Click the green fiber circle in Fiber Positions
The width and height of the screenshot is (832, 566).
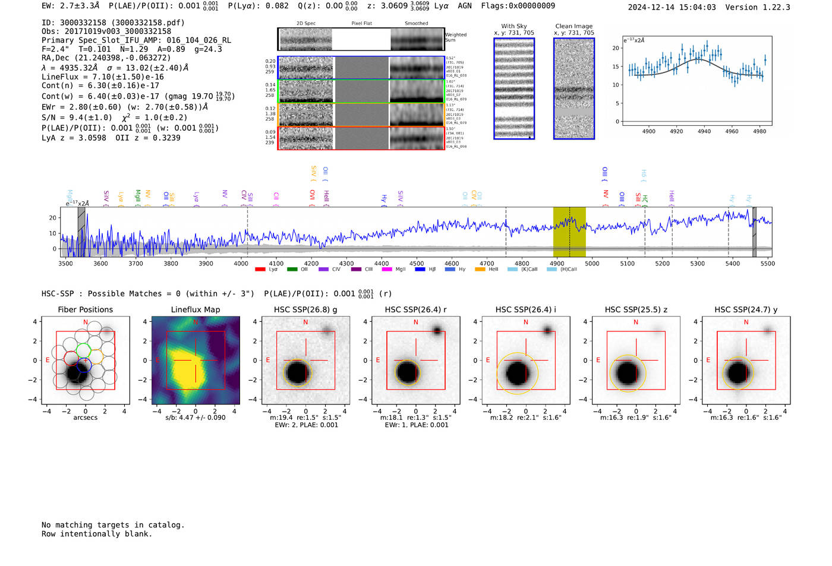[x=83, y=350]
